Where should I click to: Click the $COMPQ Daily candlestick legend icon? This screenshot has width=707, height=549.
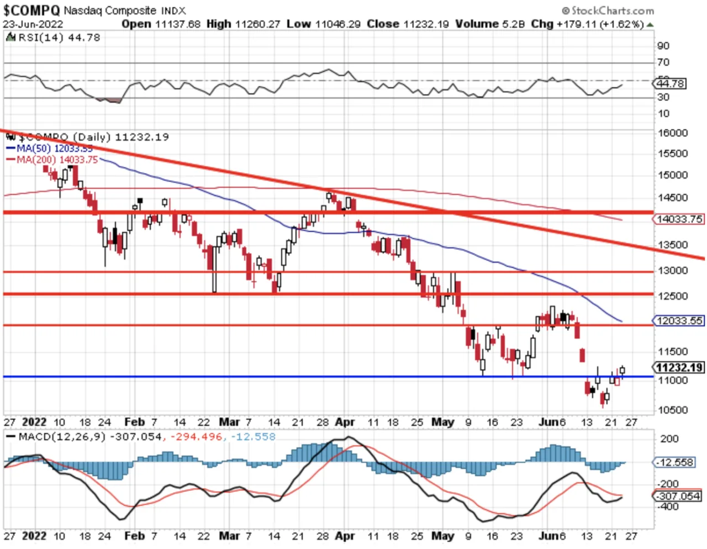[10, 136]
